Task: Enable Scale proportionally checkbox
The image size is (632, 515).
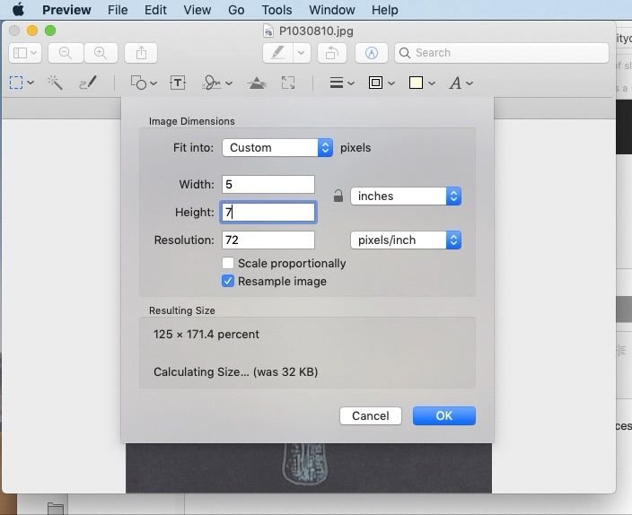Action: (229, 264)
